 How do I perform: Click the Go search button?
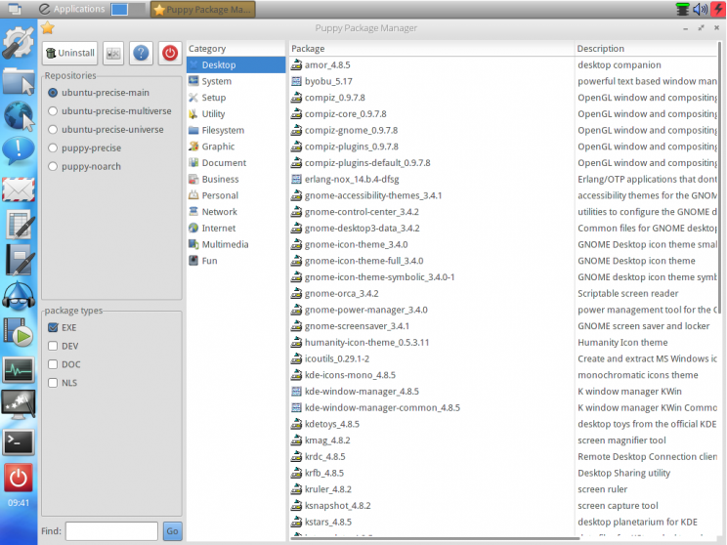(173, 531)
